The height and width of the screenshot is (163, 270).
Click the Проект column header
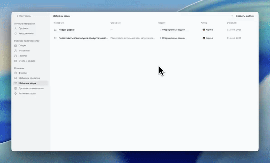162,23
